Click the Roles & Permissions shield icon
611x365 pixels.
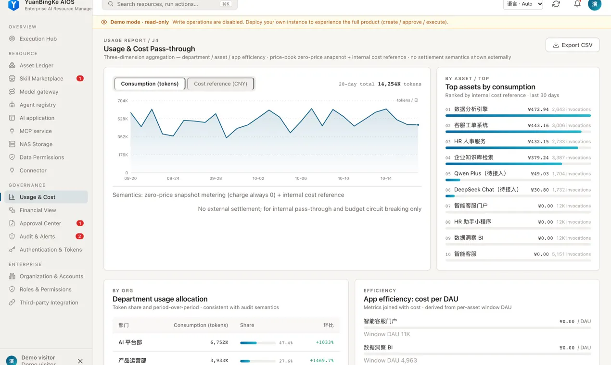tap(12, 289)
